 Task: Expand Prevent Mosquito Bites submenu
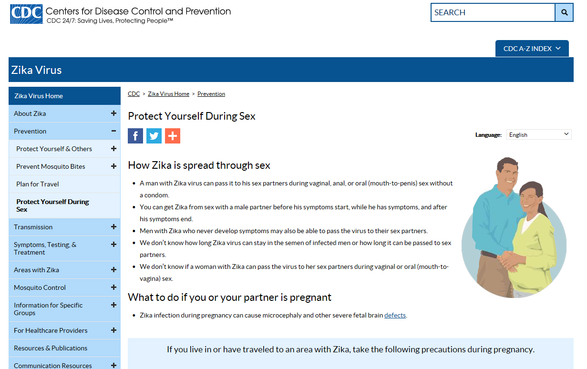coord(113,166)
